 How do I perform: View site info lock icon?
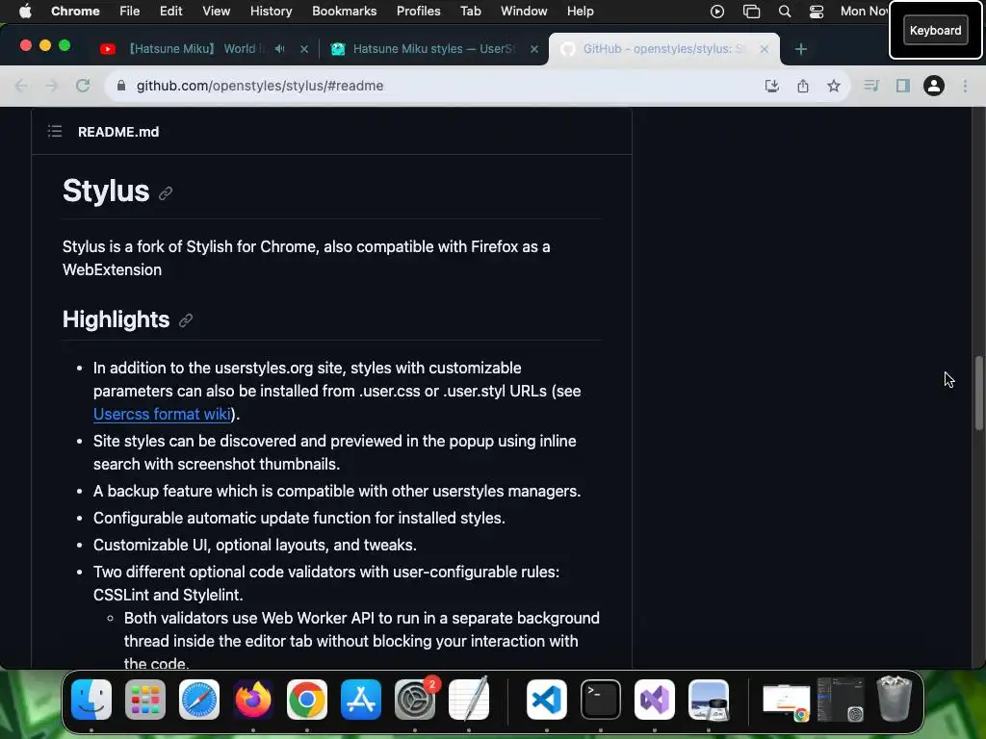coord(121,86)
